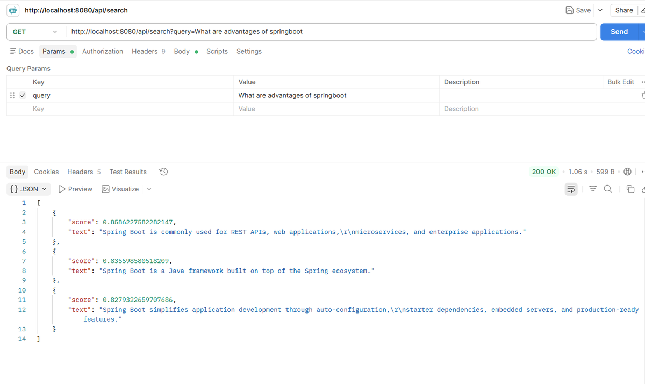
Task: Switch to the Authorization tab
Action: (x=103, y=51)
